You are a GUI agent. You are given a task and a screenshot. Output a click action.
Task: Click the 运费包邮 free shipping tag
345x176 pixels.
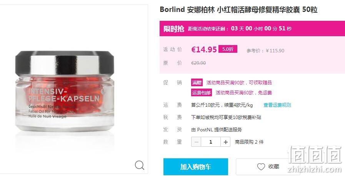(x=202, y=92)
